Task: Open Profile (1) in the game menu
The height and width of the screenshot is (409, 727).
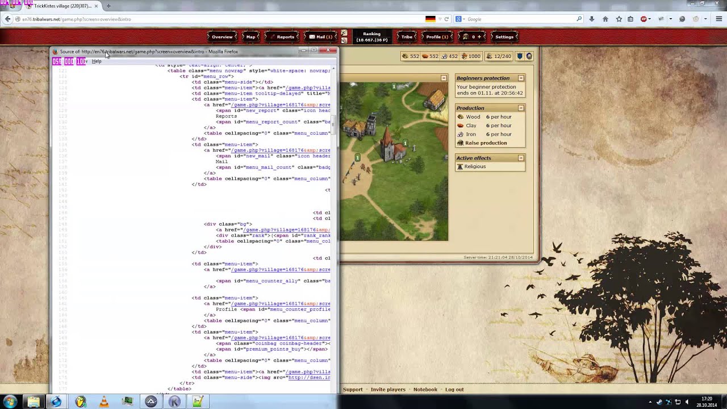Action: point(437,37)
